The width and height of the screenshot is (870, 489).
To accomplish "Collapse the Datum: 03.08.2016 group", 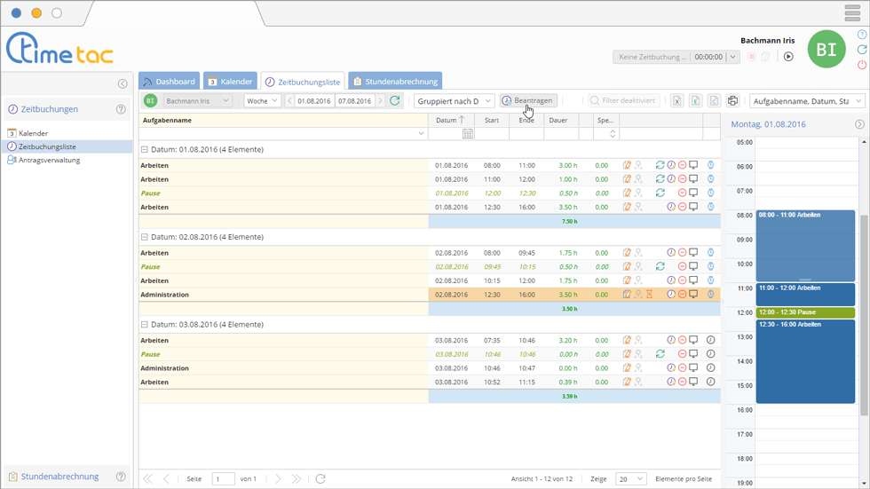I will coord(145,325).
